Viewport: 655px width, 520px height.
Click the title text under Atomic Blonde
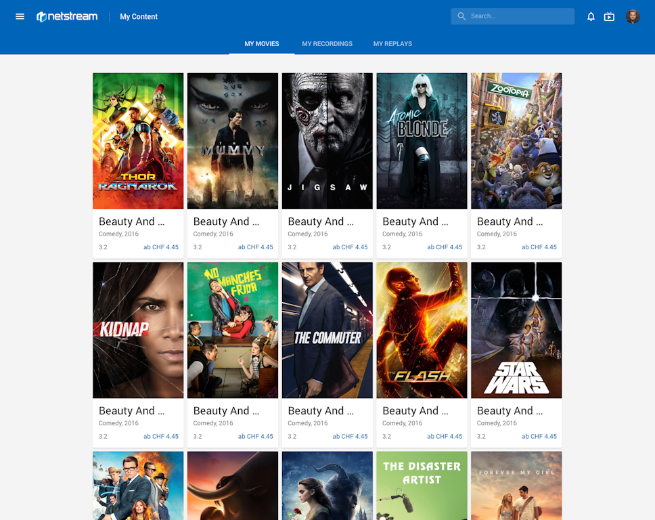[x=415, y=221]
